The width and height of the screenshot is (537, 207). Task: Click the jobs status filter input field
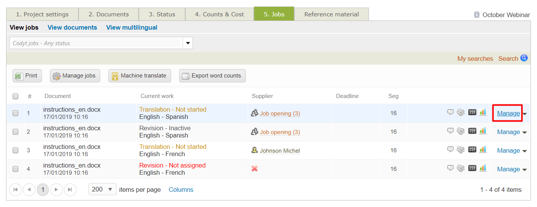point(96,43)
